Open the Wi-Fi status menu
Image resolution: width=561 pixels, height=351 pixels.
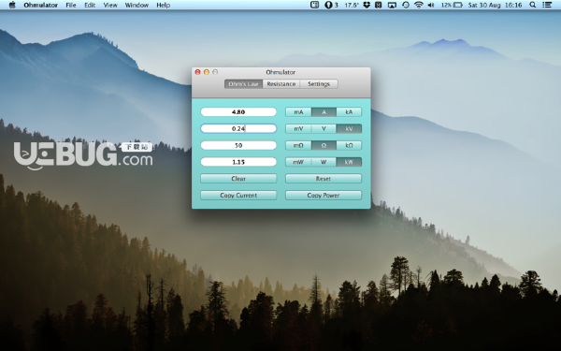click(418, 5)
